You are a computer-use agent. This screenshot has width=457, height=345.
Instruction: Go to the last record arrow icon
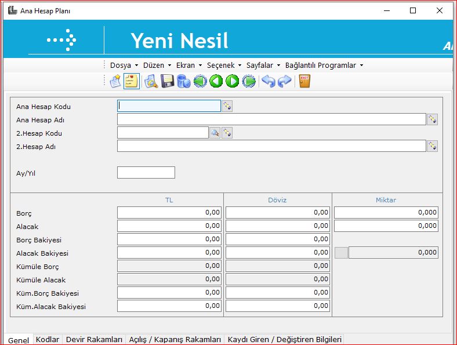point(249,81)
